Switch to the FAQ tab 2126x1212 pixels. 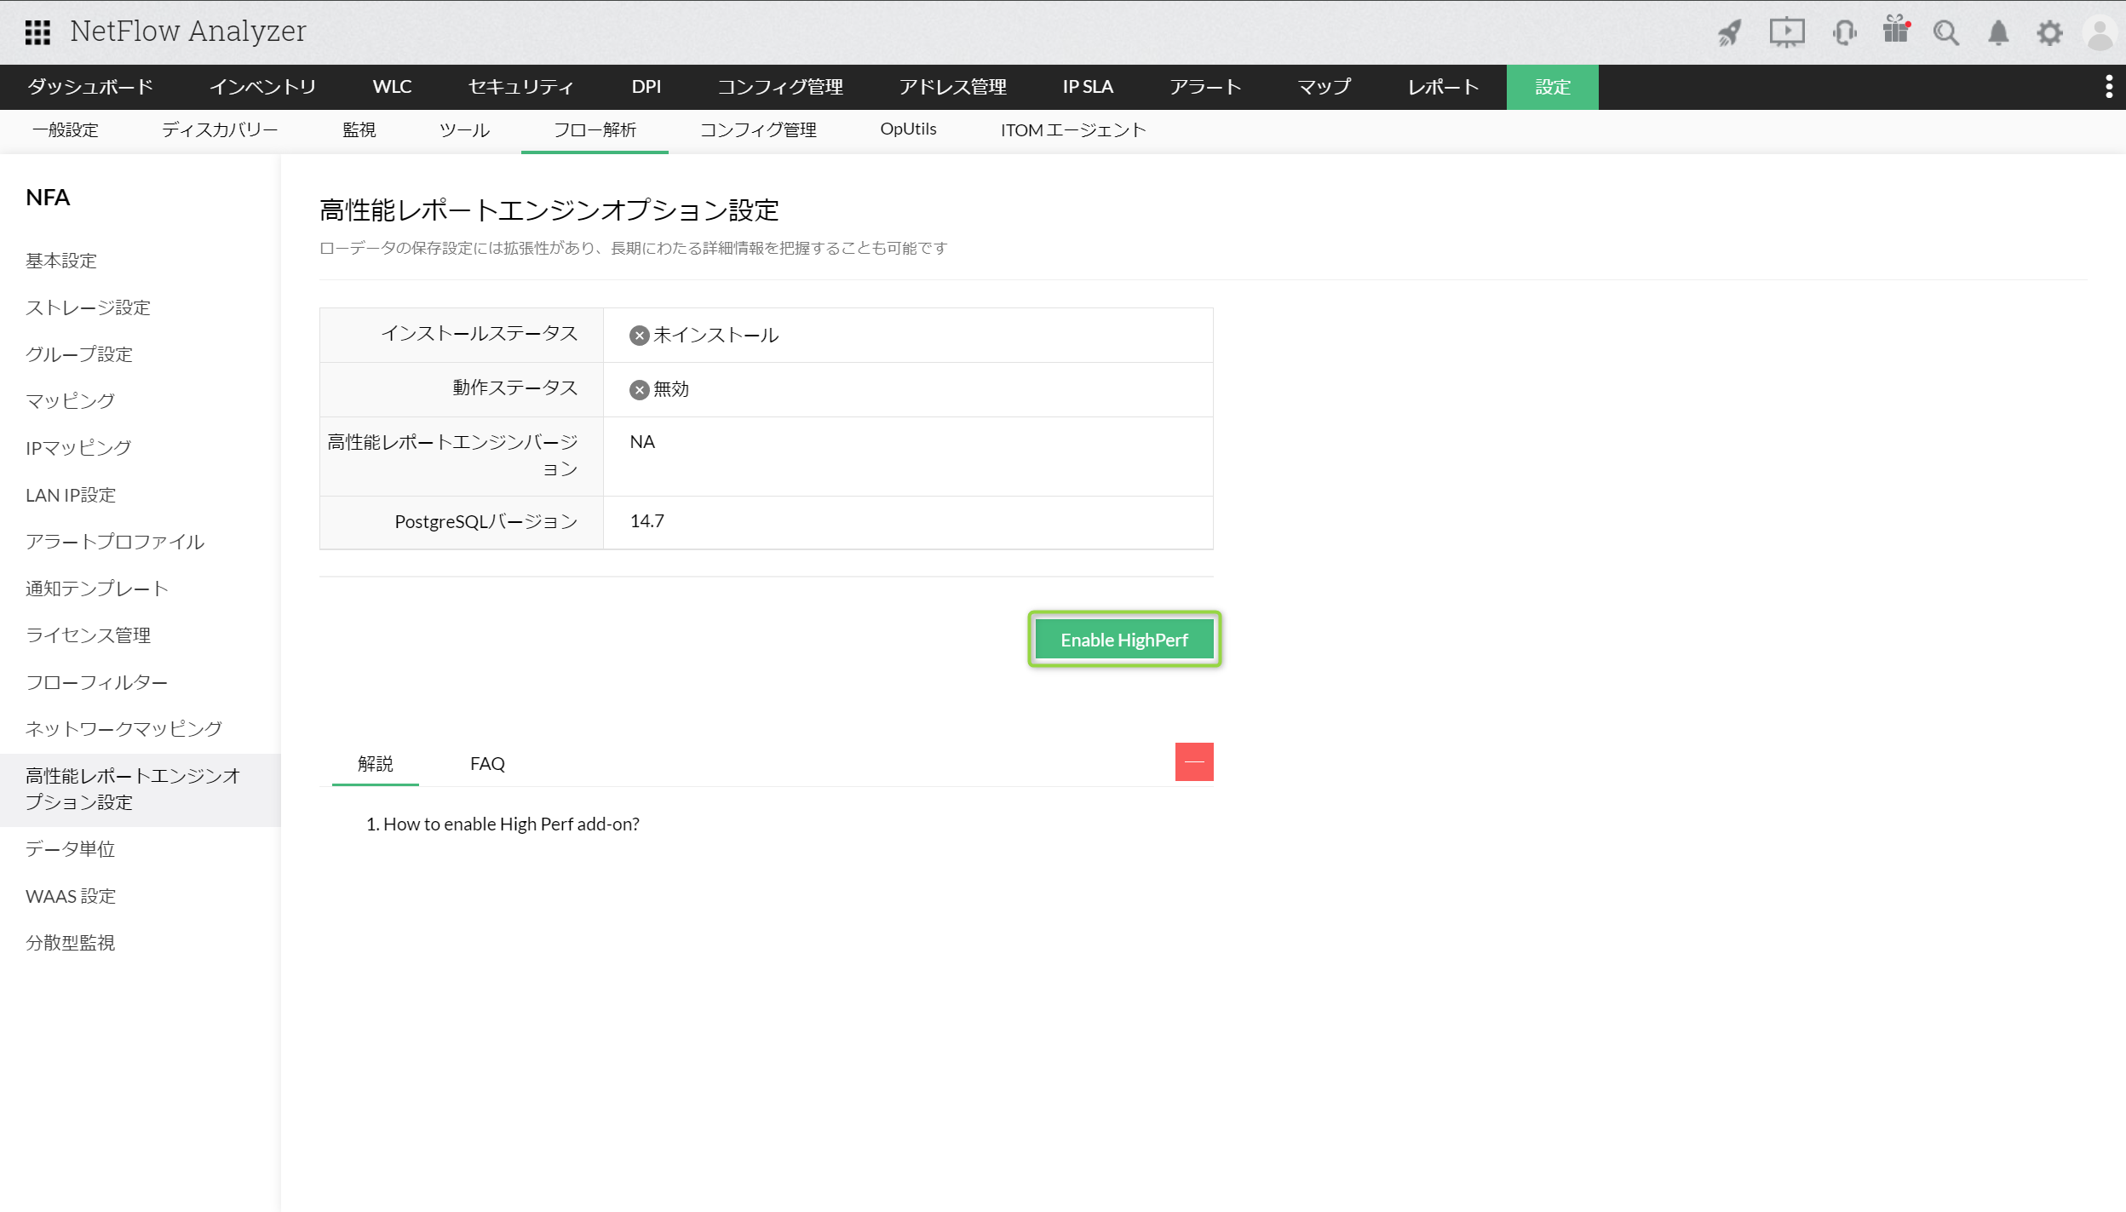coord(487,763)
